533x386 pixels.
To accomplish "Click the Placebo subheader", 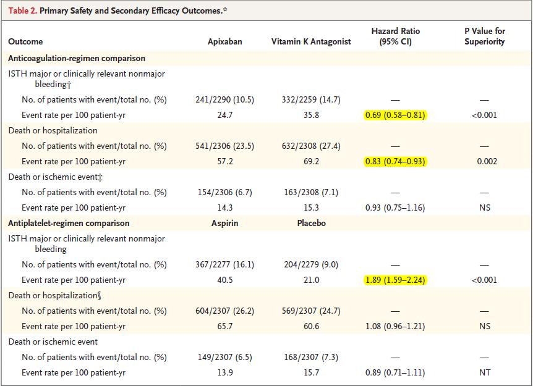I will (x=311, y=223).
